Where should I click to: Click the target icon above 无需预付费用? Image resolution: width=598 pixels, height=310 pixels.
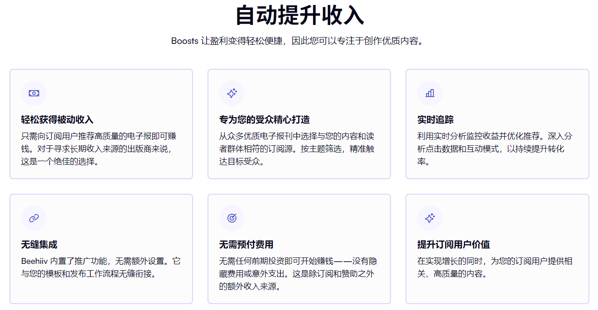click(232, 218)
